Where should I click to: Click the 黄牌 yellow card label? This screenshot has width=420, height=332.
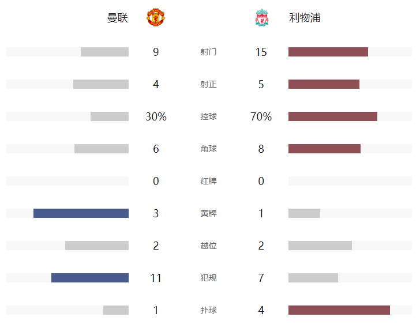tap(208, 213)
